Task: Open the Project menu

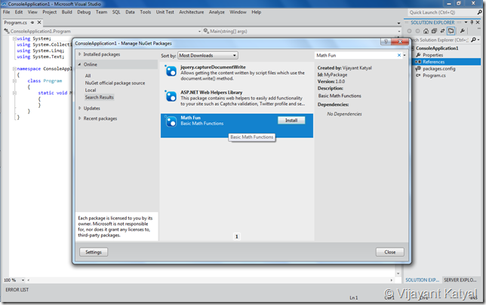Action: [x=50, y=12]
